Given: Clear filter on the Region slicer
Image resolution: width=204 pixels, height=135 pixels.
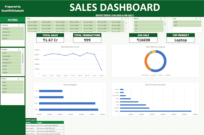Looking at the screenshot, I should coord(22,79).
